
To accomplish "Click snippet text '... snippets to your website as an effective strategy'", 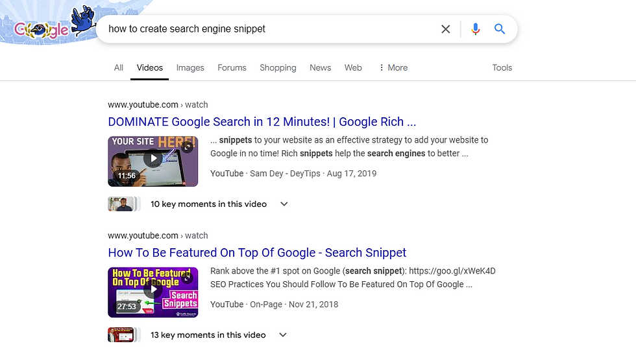I will point(306,140).
